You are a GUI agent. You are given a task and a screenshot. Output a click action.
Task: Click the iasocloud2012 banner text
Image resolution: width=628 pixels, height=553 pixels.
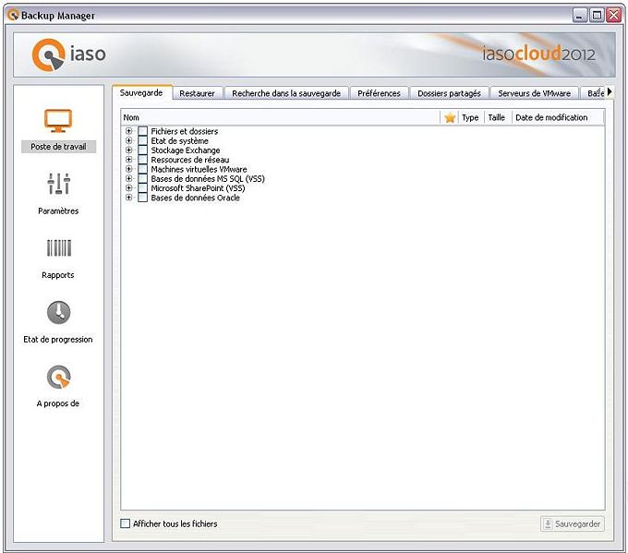point(538,54)
